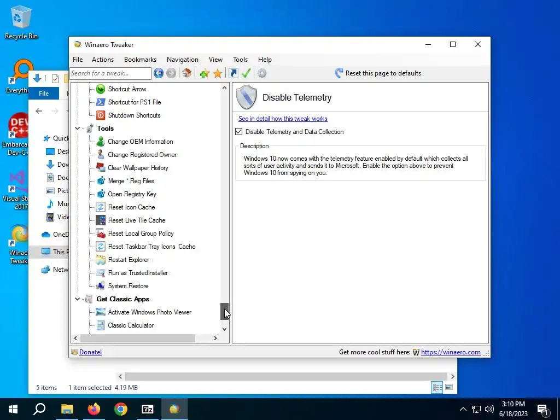
Task: Open the Help menu
Action: point(265,60)
